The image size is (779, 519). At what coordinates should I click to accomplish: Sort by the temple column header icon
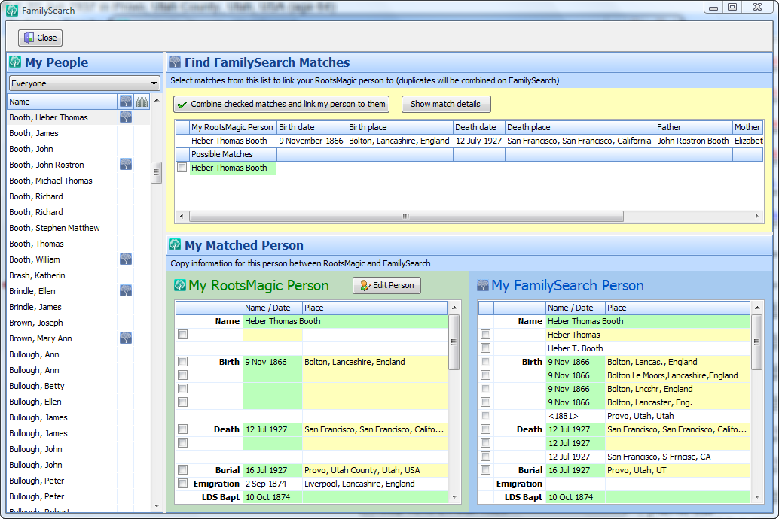(142, 102)
